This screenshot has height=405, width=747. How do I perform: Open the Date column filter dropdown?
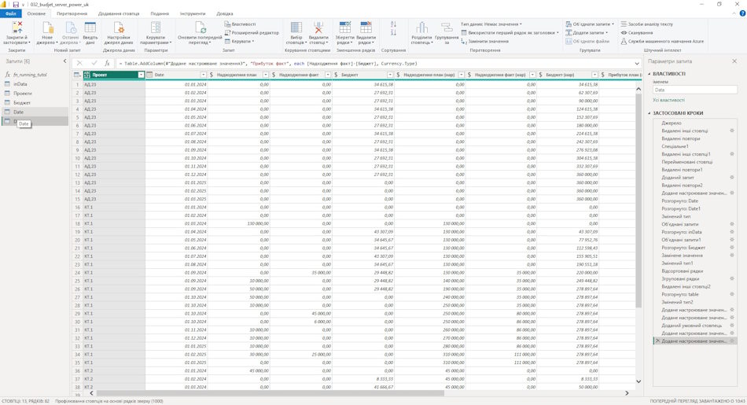coord(204,75)
